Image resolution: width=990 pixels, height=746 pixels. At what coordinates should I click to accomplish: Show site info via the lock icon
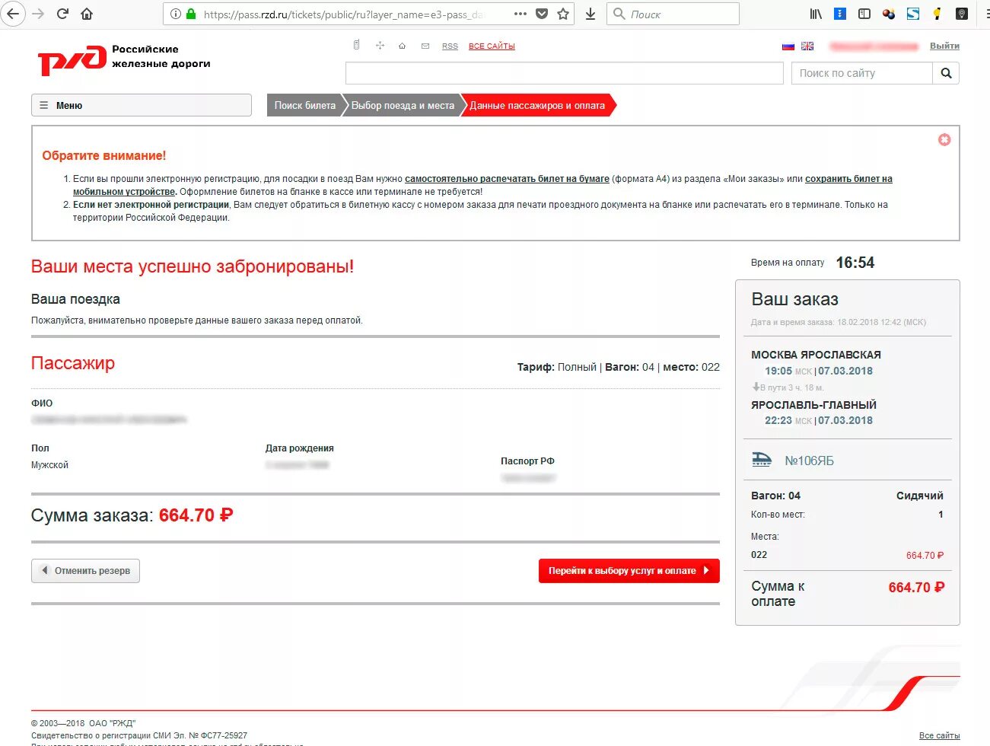pyautogui.click(x=191, y=14)
